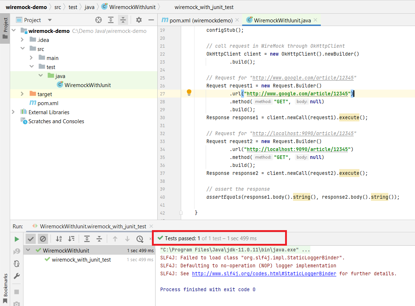Open the slf4j StaticLoggerBinder console link
Screen dimensions: 415x306
[x=264, y=273]
